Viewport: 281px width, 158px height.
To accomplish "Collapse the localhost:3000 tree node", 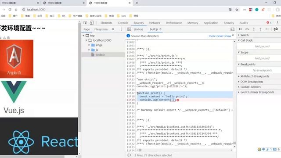I will click(86, 40).
